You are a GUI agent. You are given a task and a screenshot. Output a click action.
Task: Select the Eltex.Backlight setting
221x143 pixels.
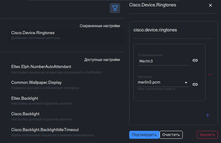(25, 98)
